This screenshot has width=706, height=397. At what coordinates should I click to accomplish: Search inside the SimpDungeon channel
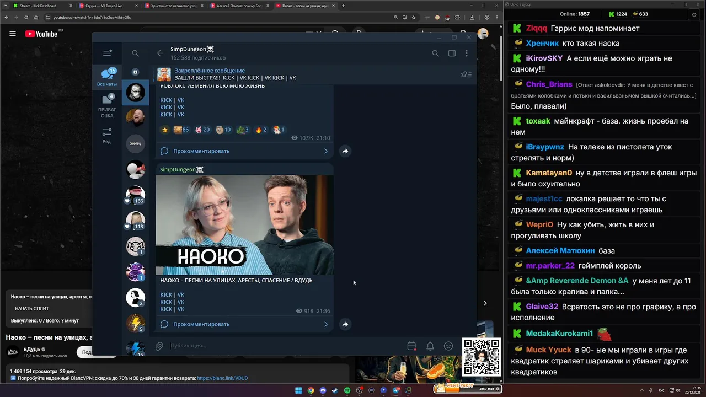click(x=435, y=53)
